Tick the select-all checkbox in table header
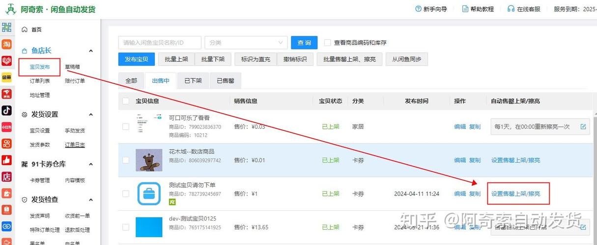Image resolution: width=597 pixels, height=245 pixels. click(x=126, y=101)
